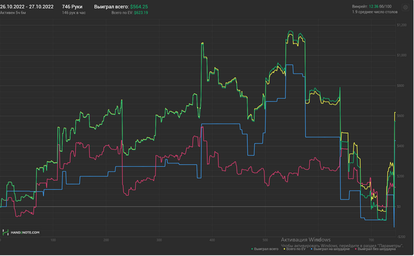Click the $1,000 y-axis label
This screenshot has width=414, height=256.
pos(402,55)
